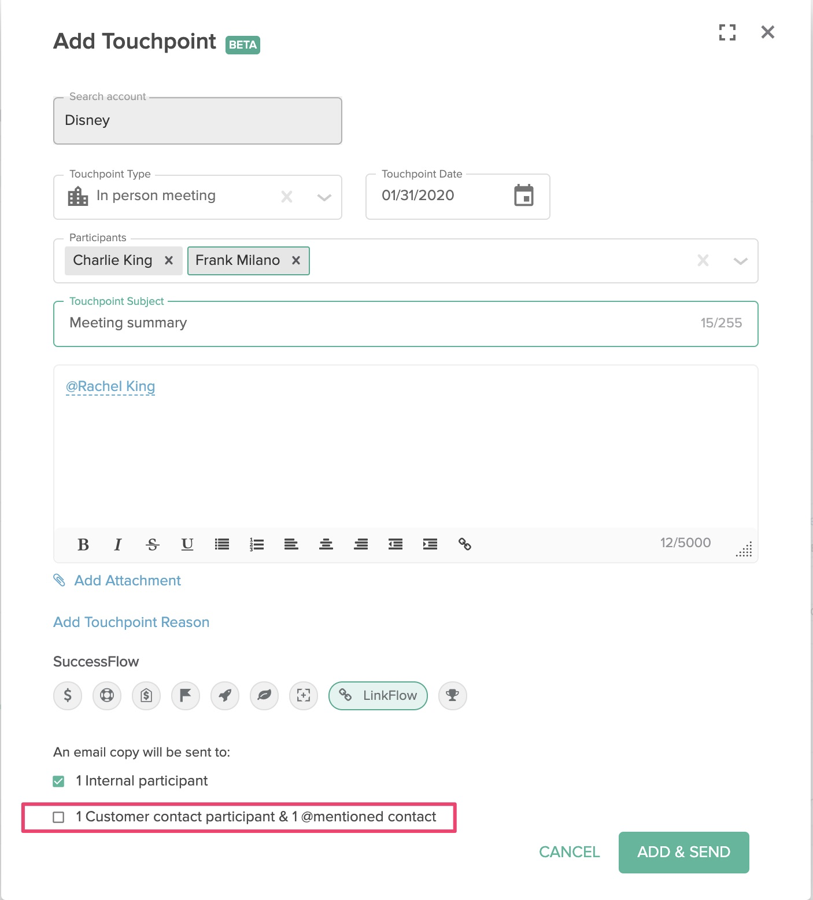The width and height of the screenshot is (813, 900).
Task: Click the paperclip attachment icon
Action: tap(59, 580)
